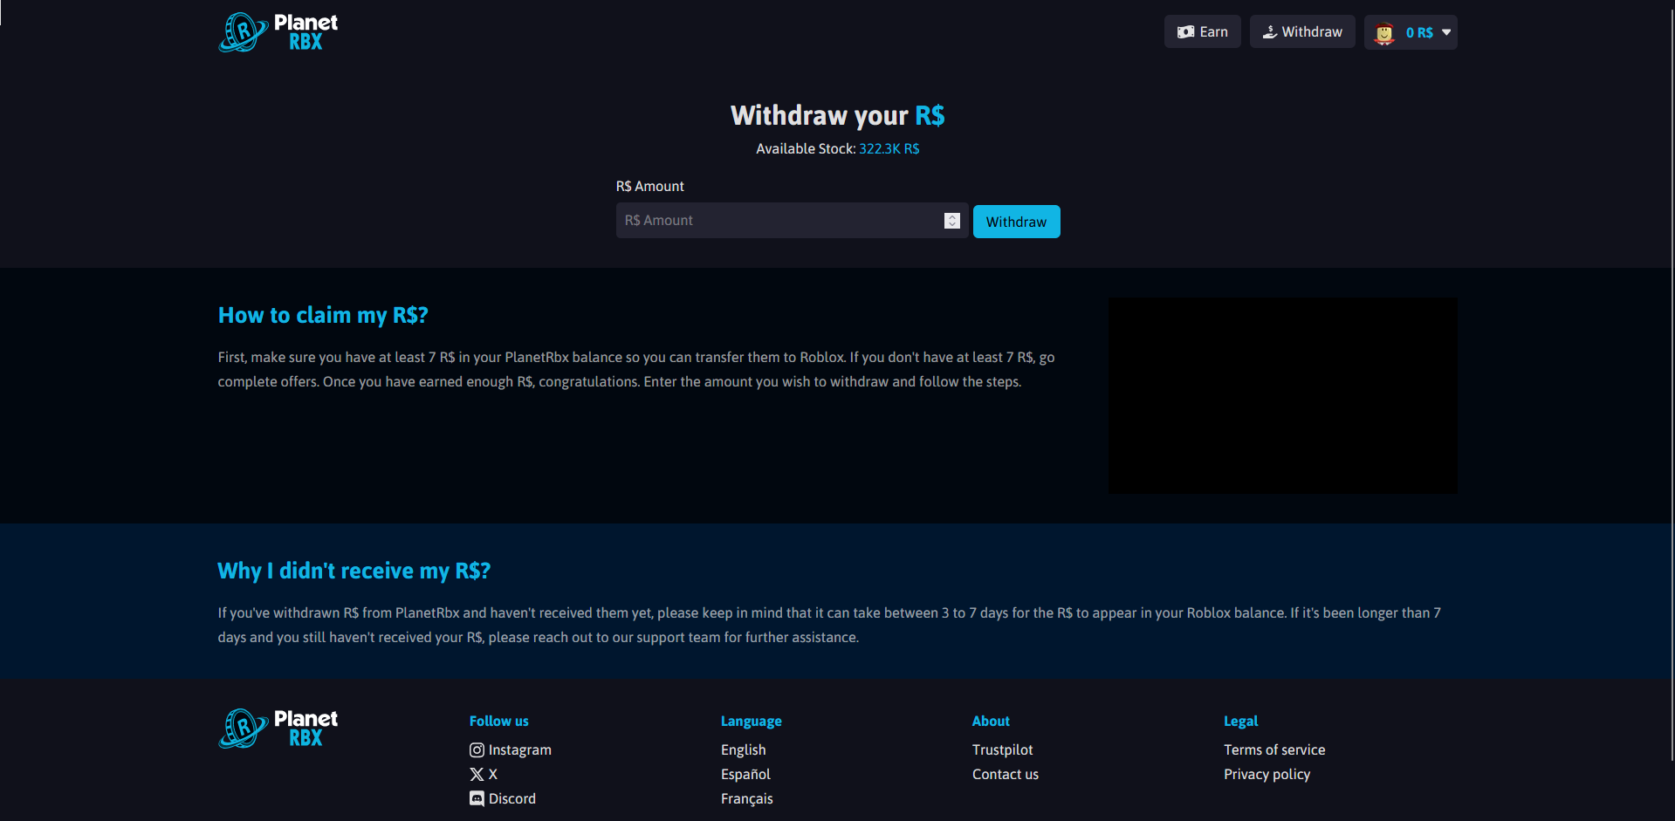Click the user avatar icon

coord(1384,33)
